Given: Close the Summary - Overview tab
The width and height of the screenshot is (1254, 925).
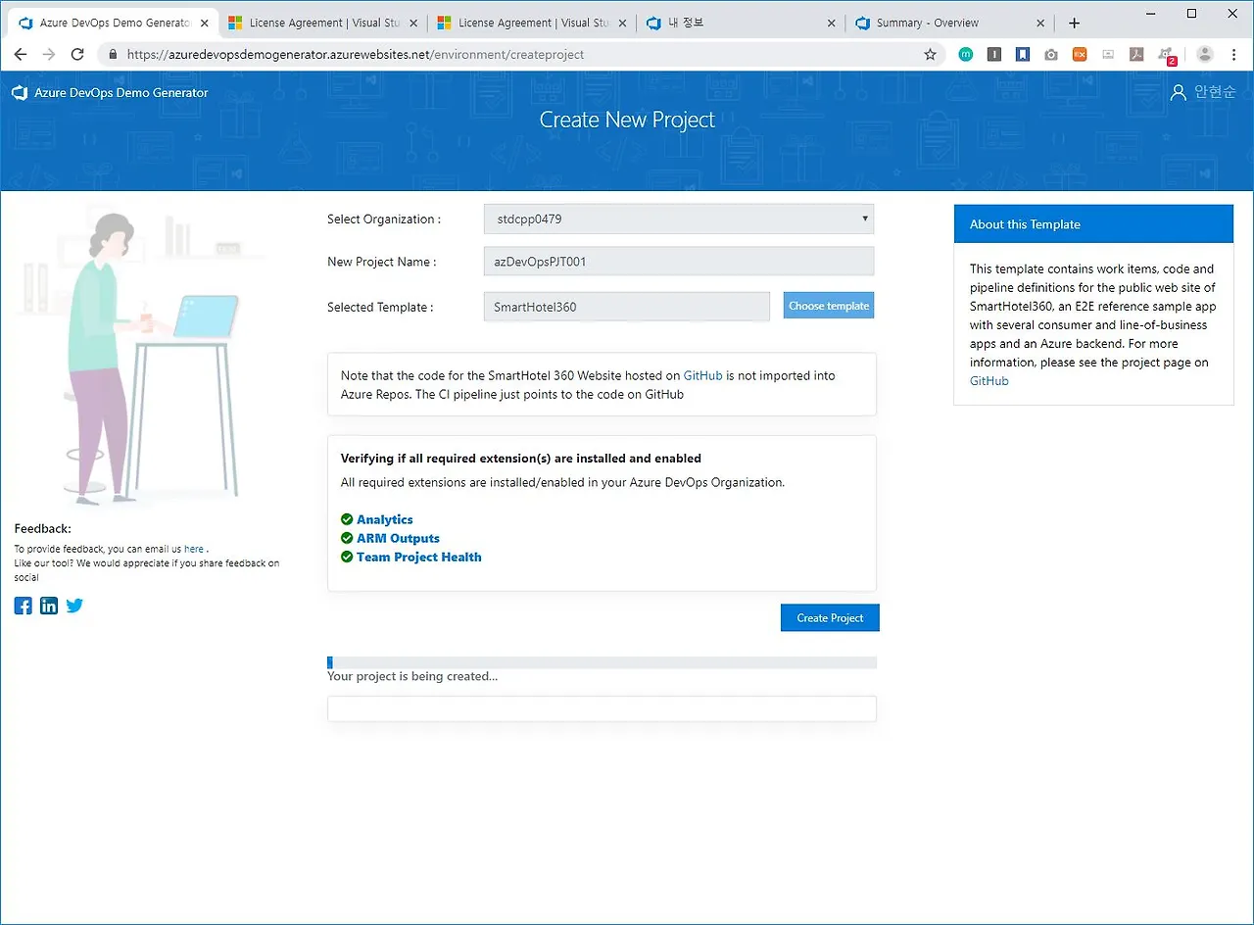Looking at the screenshot, I should [1041, 24].
